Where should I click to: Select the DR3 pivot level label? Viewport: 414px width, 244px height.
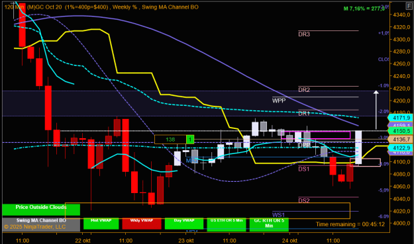click(304, 34)
